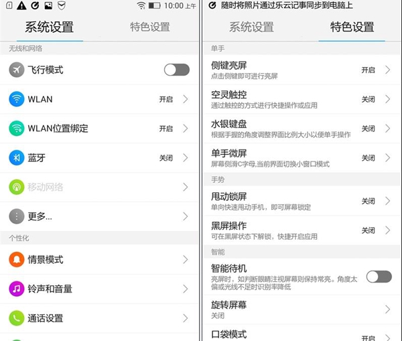Screen dimensions: 402x341
Task: Open the 甩动锁屏 setting
Action: 281,201
